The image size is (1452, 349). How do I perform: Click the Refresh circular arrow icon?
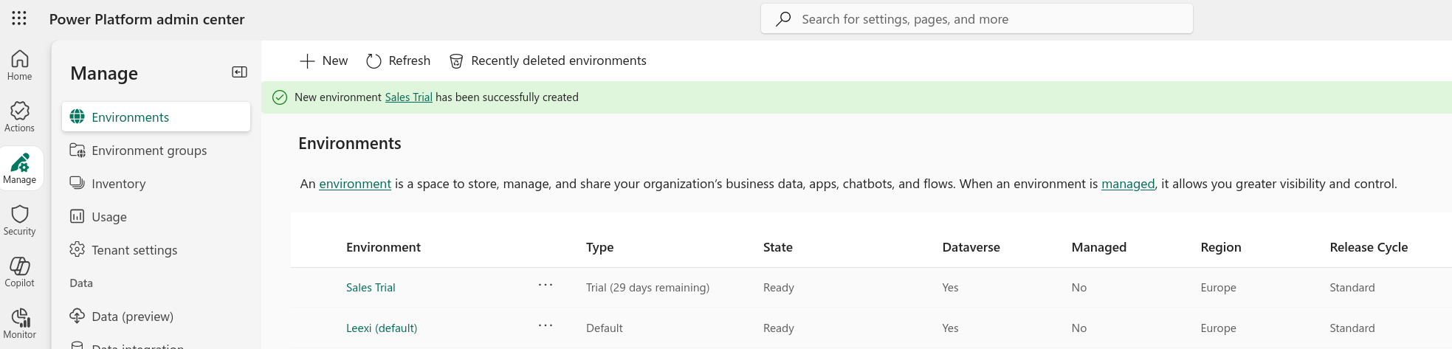[374, 61]
